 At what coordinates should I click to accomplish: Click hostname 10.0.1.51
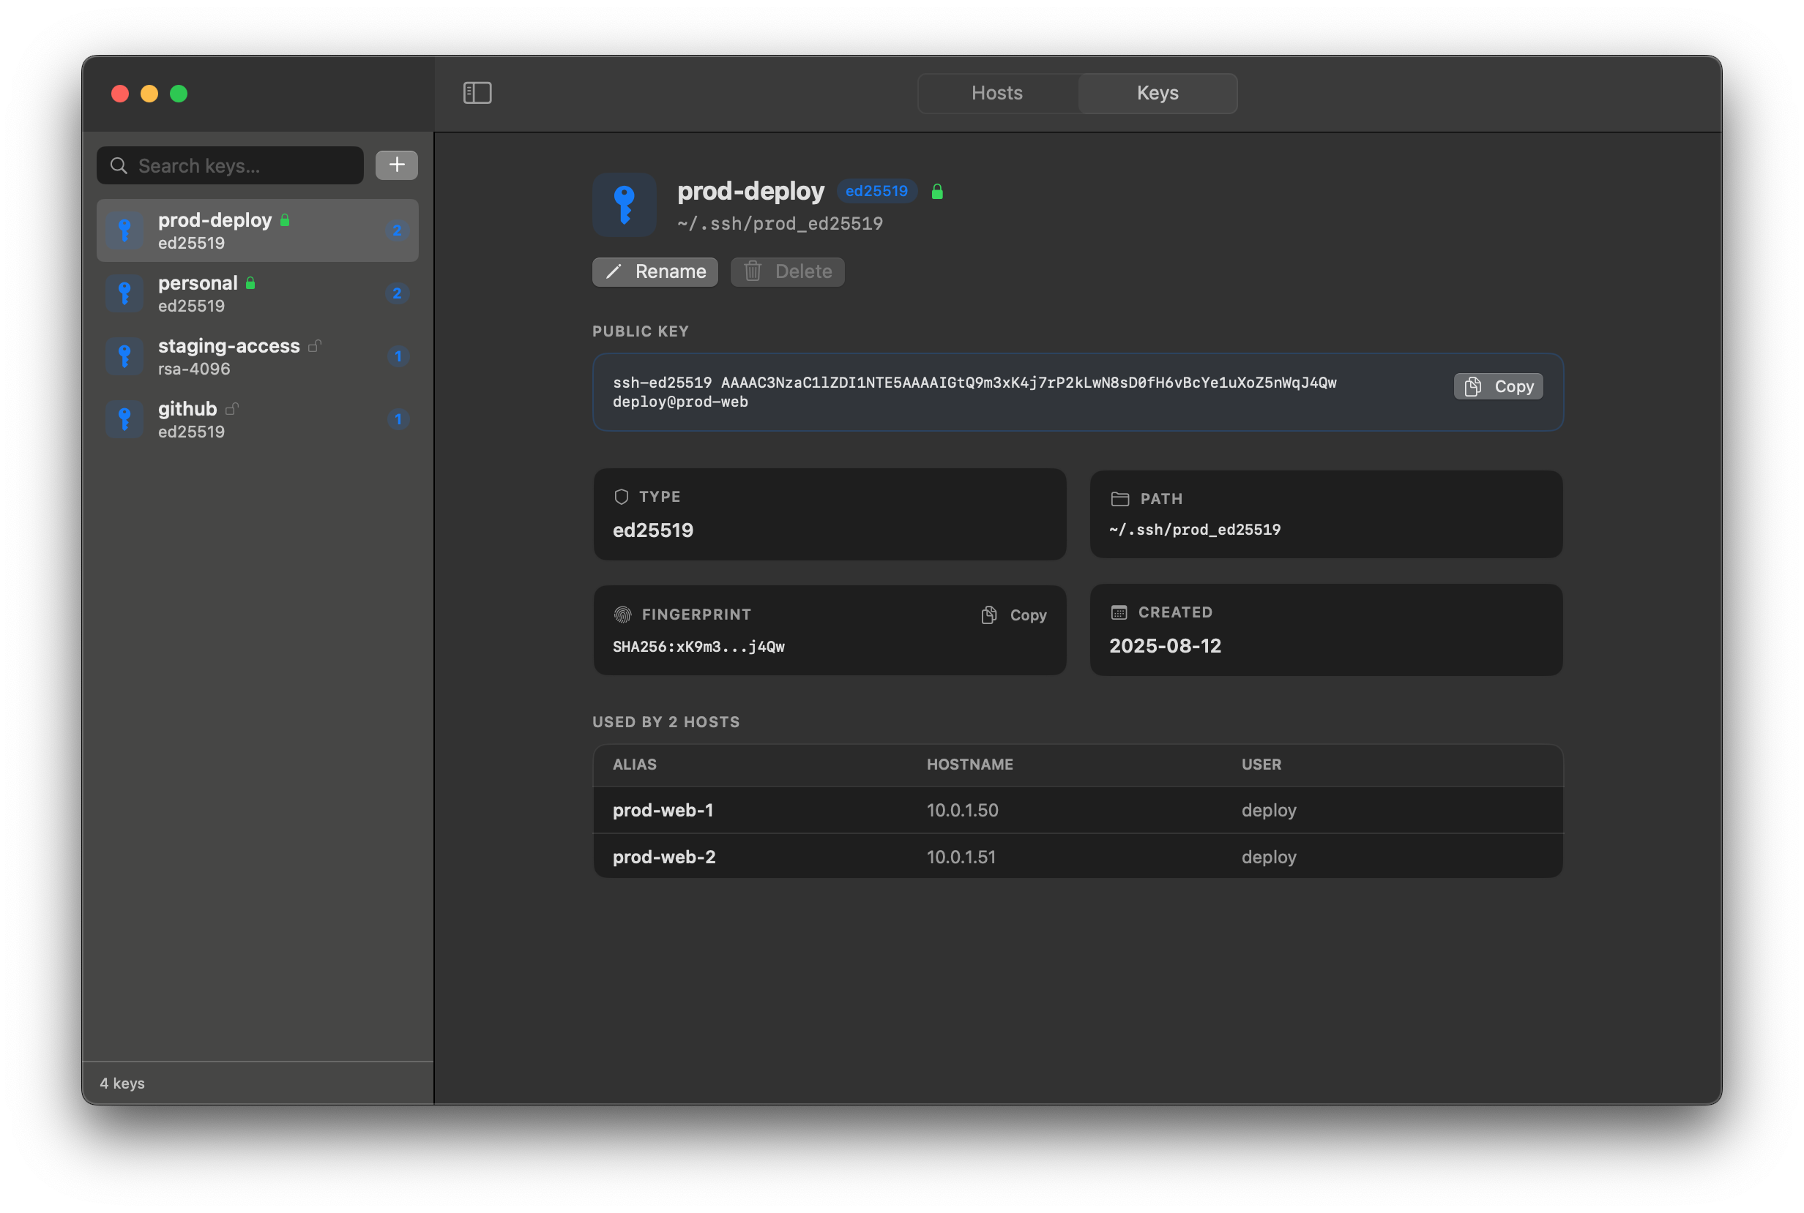click(x=961, y=857)
